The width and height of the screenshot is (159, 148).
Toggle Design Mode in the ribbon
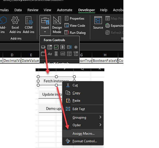[57, 25]
